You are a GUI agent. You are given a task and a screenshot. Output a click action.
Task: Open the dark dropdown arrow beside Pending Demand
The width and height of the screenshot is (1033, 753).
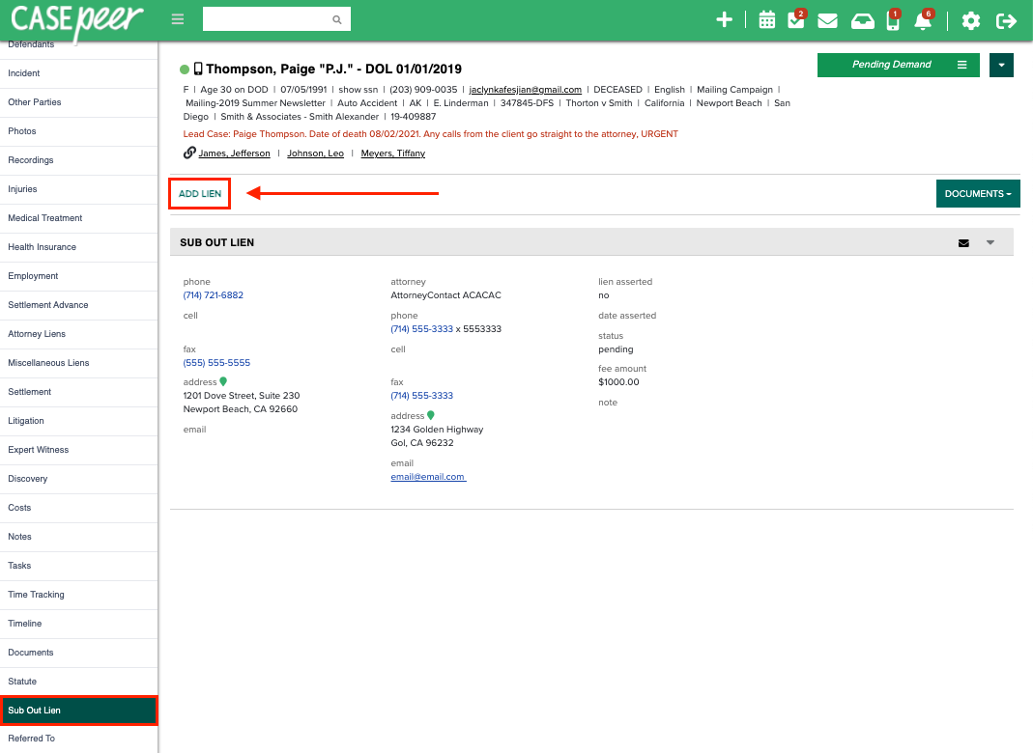[x=1001, y=65]
